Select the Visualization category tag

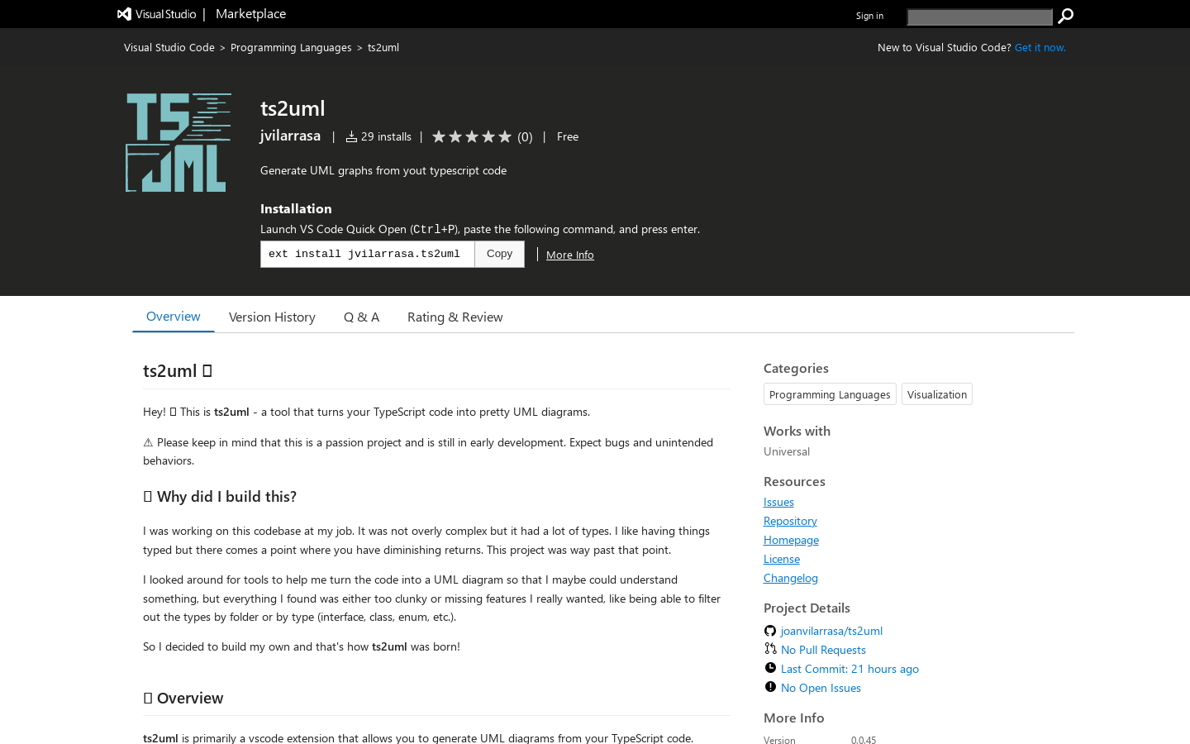[x=937, y=394]
